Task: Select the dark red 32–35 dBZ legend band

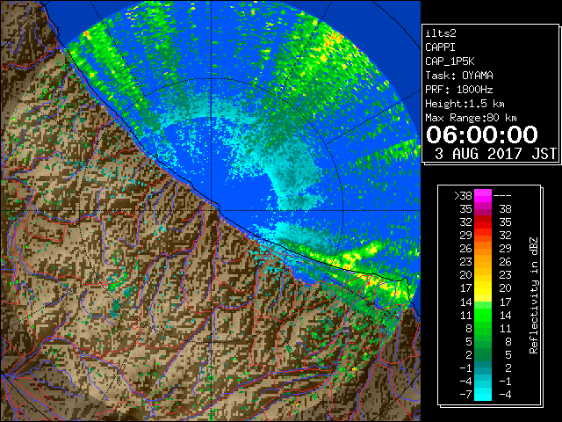Action: coord(483,222)
